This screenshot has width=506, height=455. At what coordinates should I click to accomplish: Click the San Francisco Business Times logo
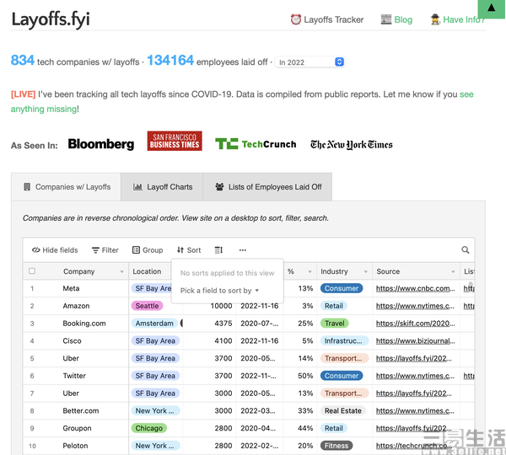pyautogui.click(x=175, y=141)
